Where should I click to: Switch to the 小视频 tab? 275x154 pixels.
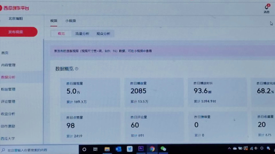[x=71, y=21]
